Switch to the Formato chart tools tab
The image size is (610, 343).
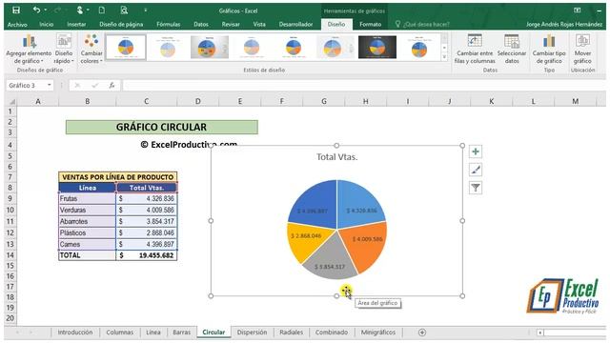point(371,24)
